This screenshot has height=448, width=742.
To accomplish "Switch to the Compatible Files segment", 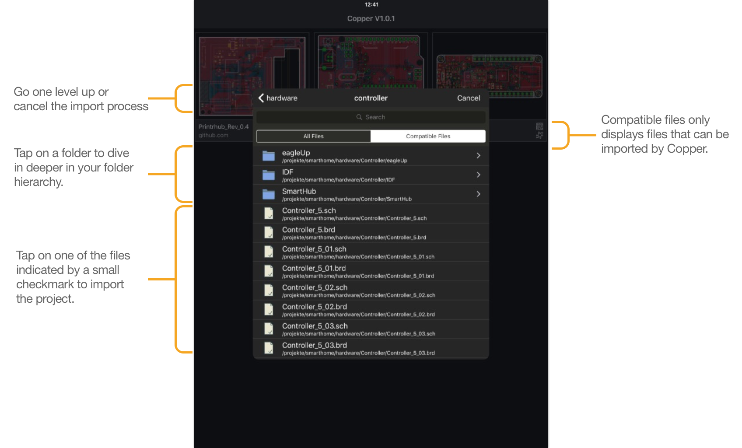I will (x=428, y=136).
